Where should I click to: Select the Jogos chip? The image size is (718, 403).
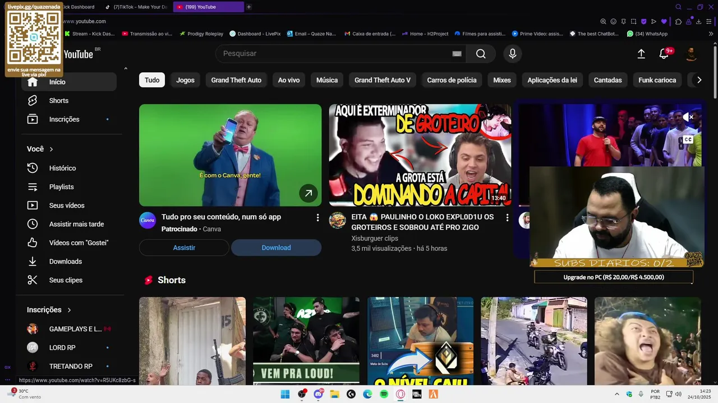click(185, 80)
